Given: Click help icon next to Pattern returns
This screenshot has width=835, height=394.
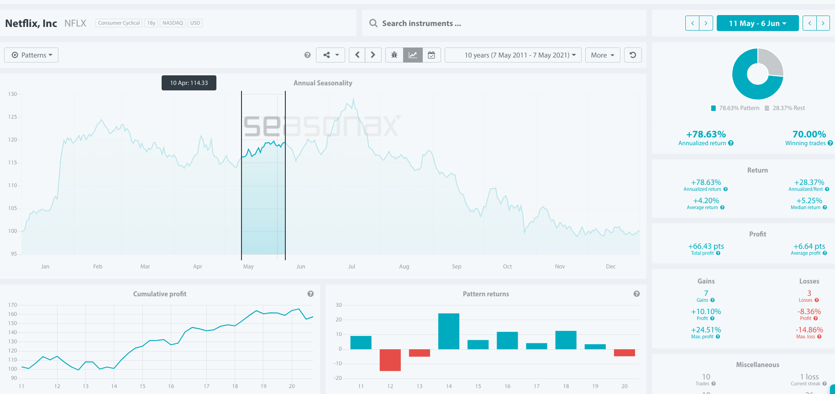Looking at the screenshot, I should (x=636, y=294).
